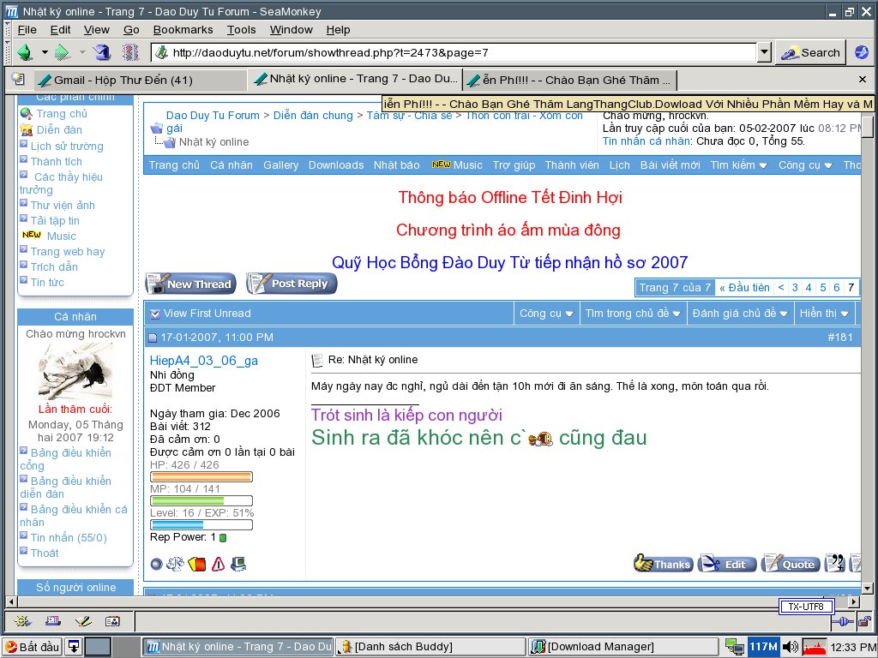
Task: Open Composer in the component bar
Action: [82, 620]
